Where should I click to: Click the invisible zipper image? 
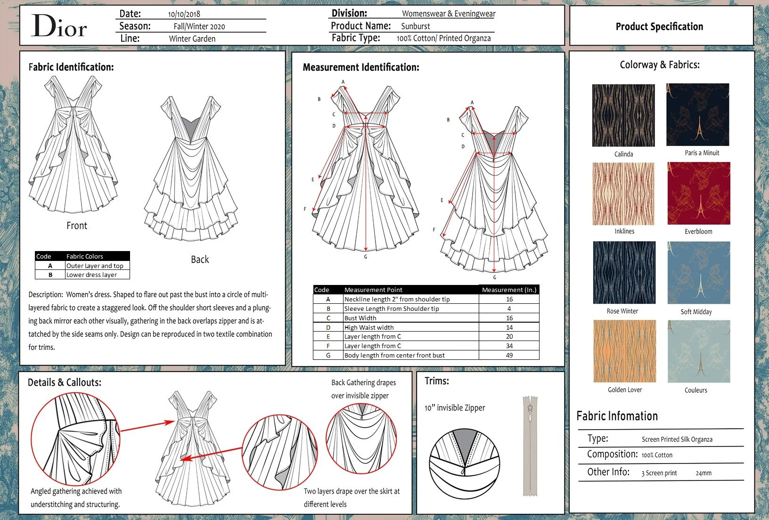(530, 446)
